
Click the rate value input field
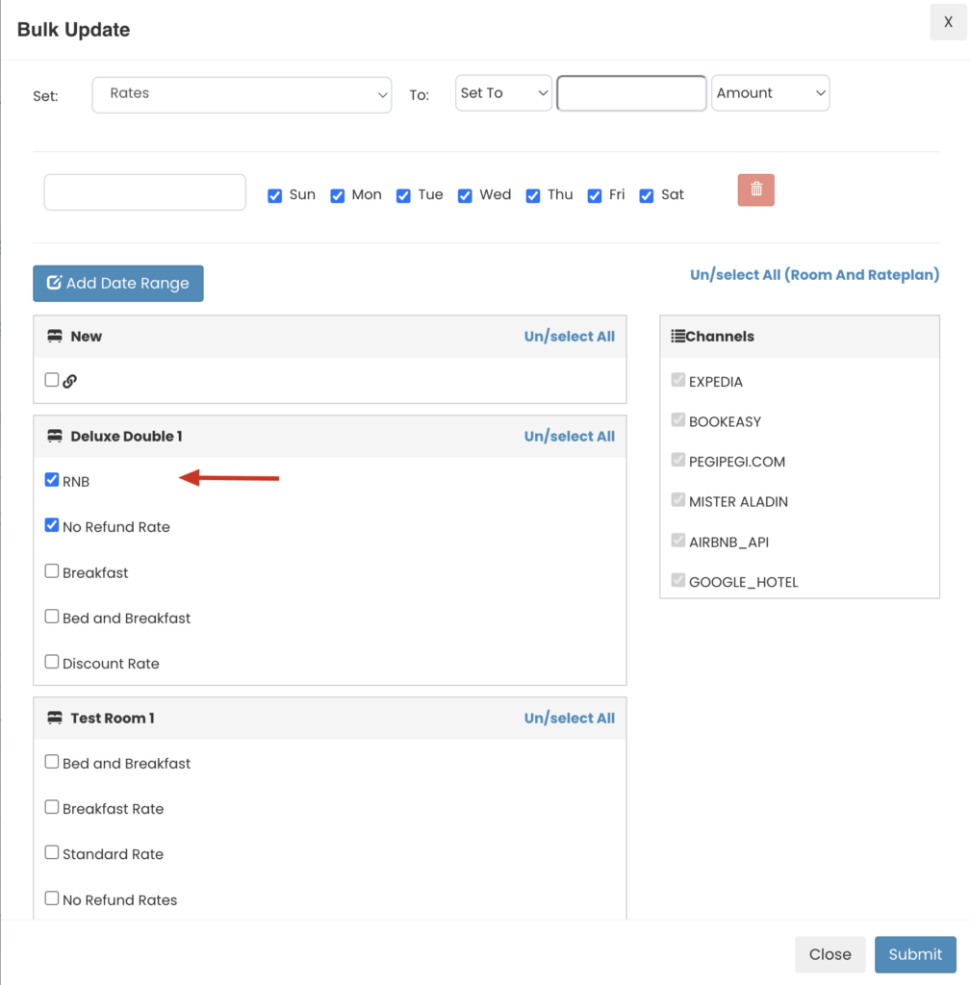631,93
